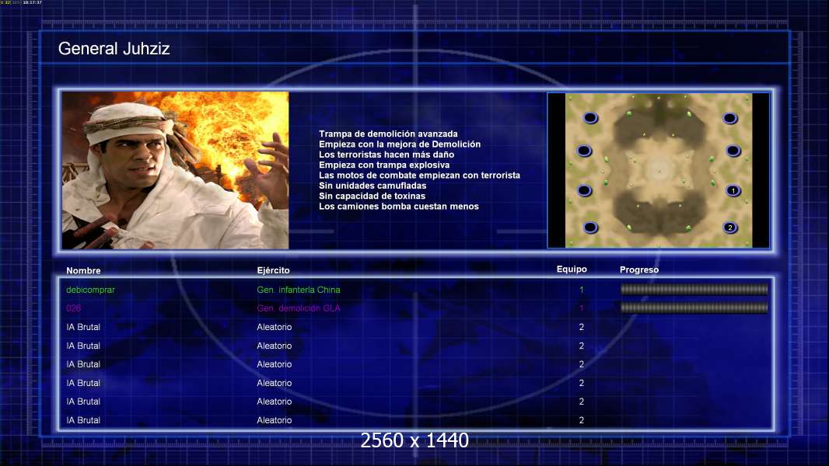
Task: Click debicomprar's loading progress bar
Action: click(694, 289)
